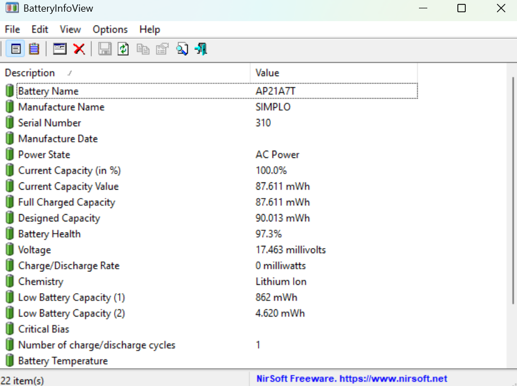Select the Show Battery Information toolbar icon
517x386 pixels.
pyautogui.click(x=16, y=49)
